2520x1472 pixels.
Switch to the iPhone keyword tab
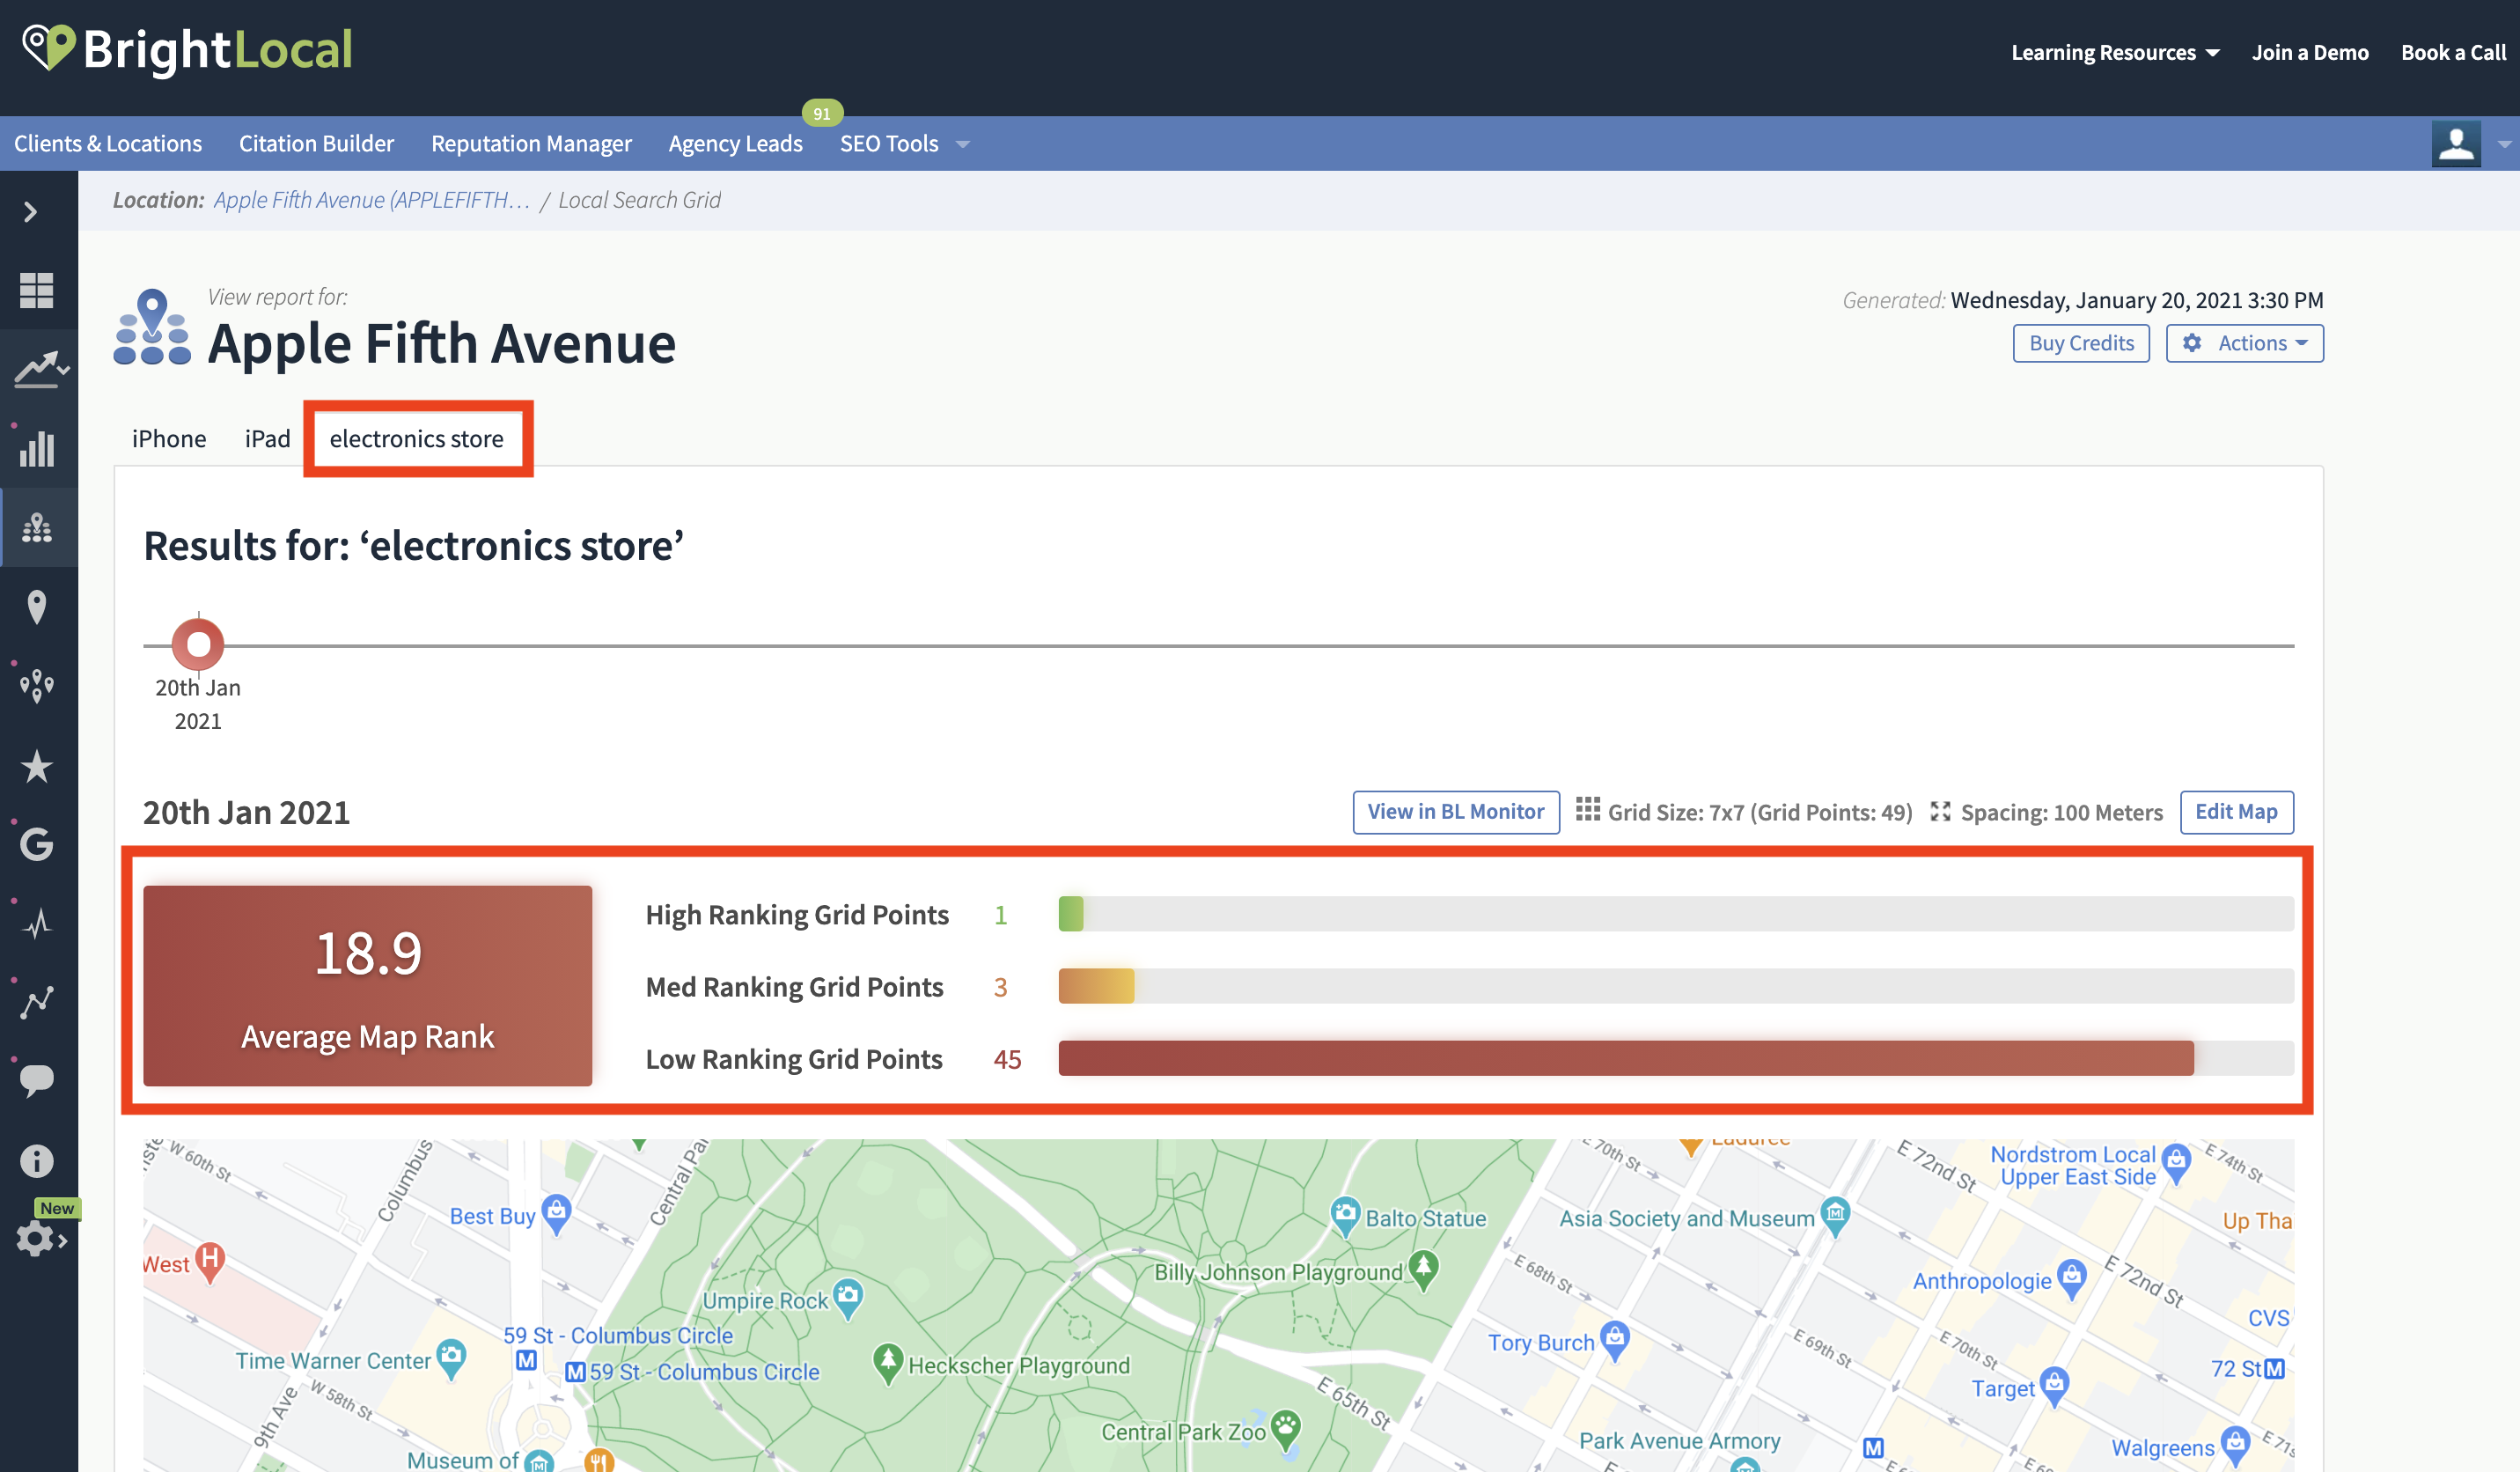(x=169, y=438)
